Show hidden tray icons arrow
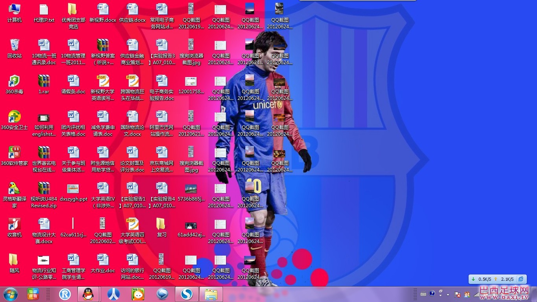Screen dimensions: 537x302 [x=448, y=294]
